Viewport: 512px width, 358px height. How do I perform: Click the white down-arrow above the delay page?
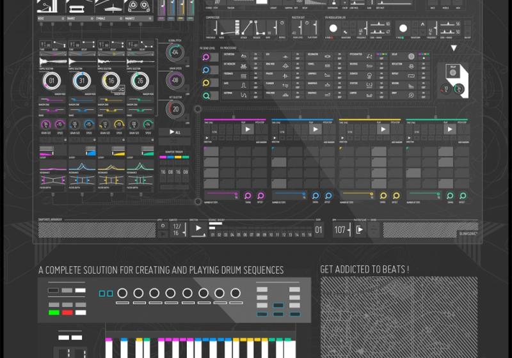pyautogui.click(x=454, y=48)
